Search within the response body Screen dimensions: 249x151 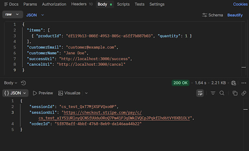pyautogui.click(x=222, y=93)
